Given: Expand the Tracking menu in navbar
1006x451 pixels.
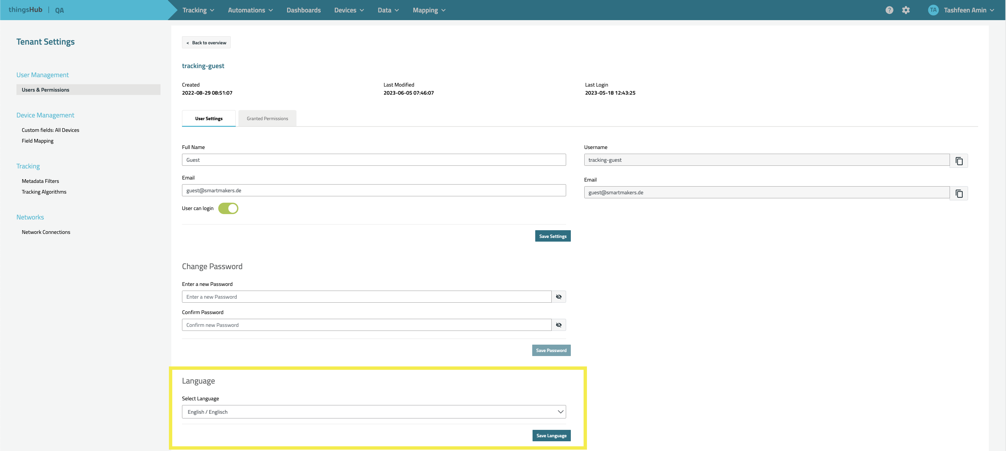Looking at the screenshot, I should tap(198, 10).
